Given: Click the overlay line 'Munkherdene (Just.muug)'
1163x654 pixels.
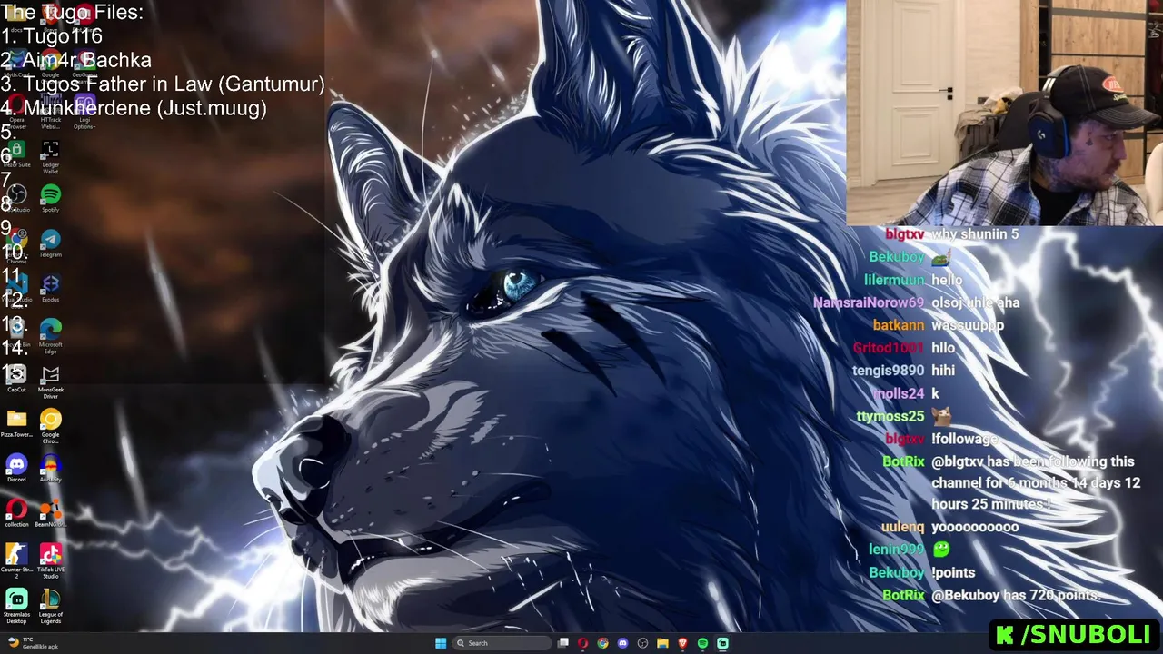Looking at the screenshot, I should tap(145, 107).
